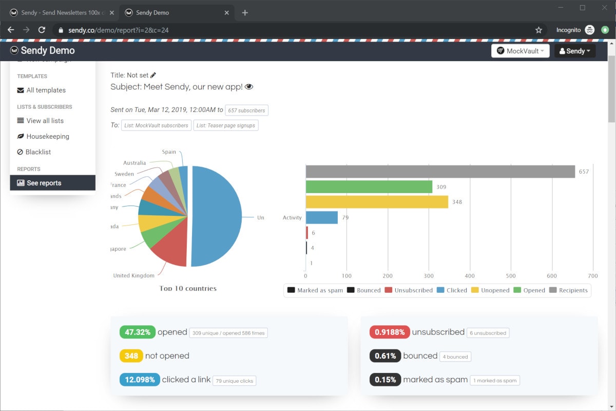
Task: Close the Sendy Demo tab
Action: 227,13
